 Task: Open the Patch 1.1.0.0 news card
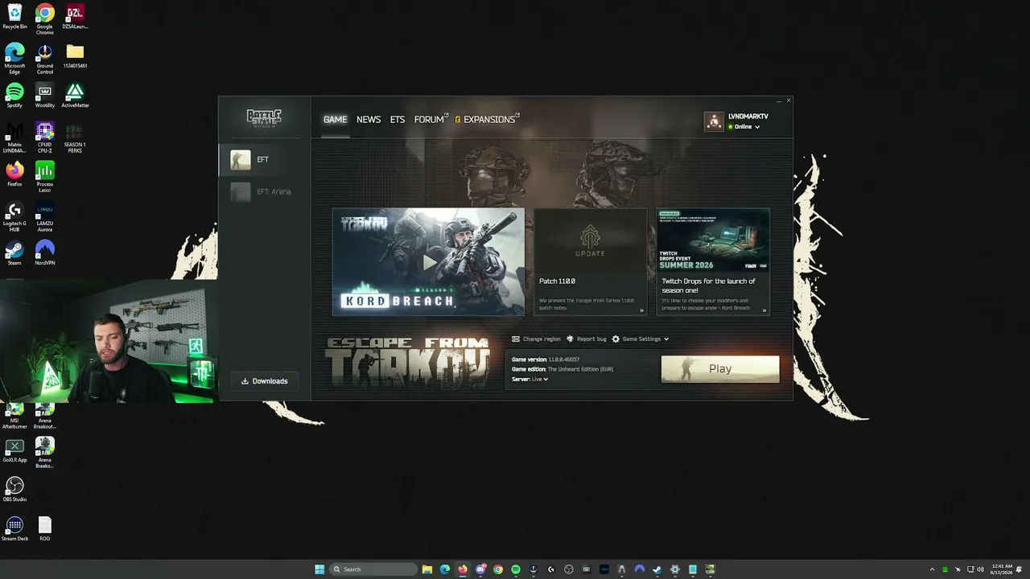click(591, 262)
